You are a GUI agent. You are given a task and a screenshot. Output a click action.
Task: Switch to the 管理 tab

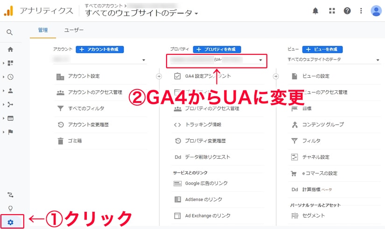coord(43,30)
